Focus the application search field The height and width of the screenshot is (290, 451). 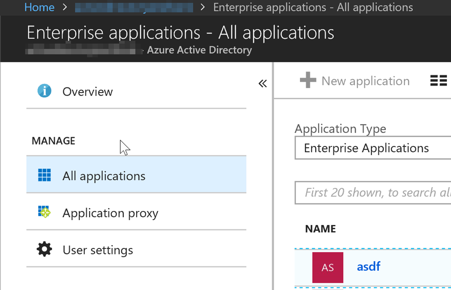tap(373, 193)
